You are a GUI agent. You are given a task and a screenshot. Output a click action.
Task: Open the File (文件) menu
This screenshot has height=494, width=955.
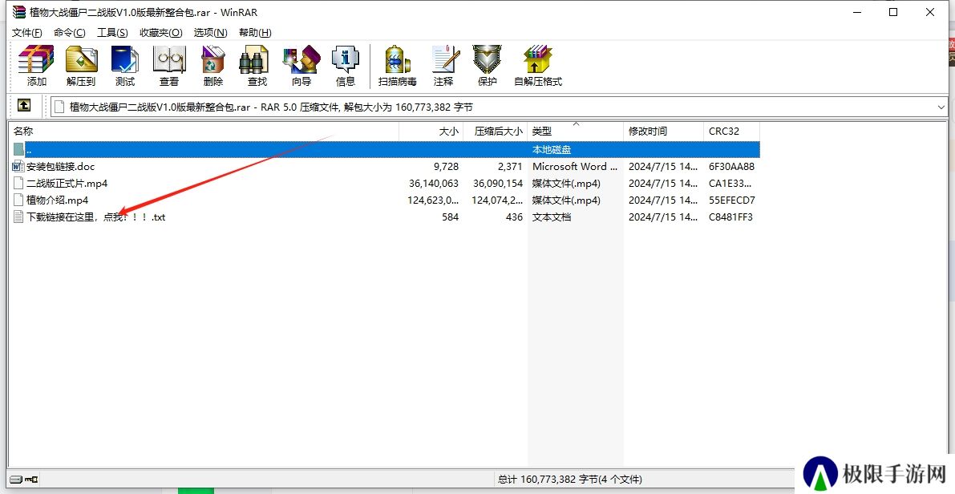pyautogui.click(x=27, y=32)
